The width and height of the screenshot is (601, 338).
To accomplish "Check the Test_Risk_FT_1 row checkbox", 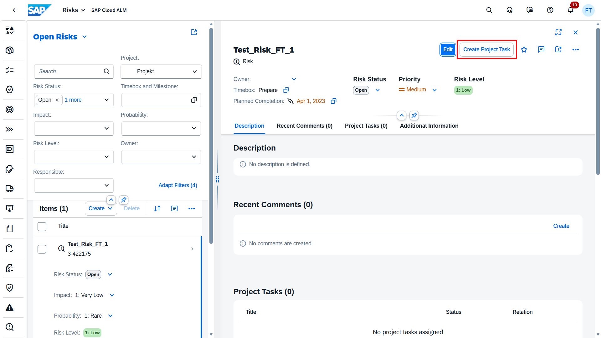I will tap(42, 249).
